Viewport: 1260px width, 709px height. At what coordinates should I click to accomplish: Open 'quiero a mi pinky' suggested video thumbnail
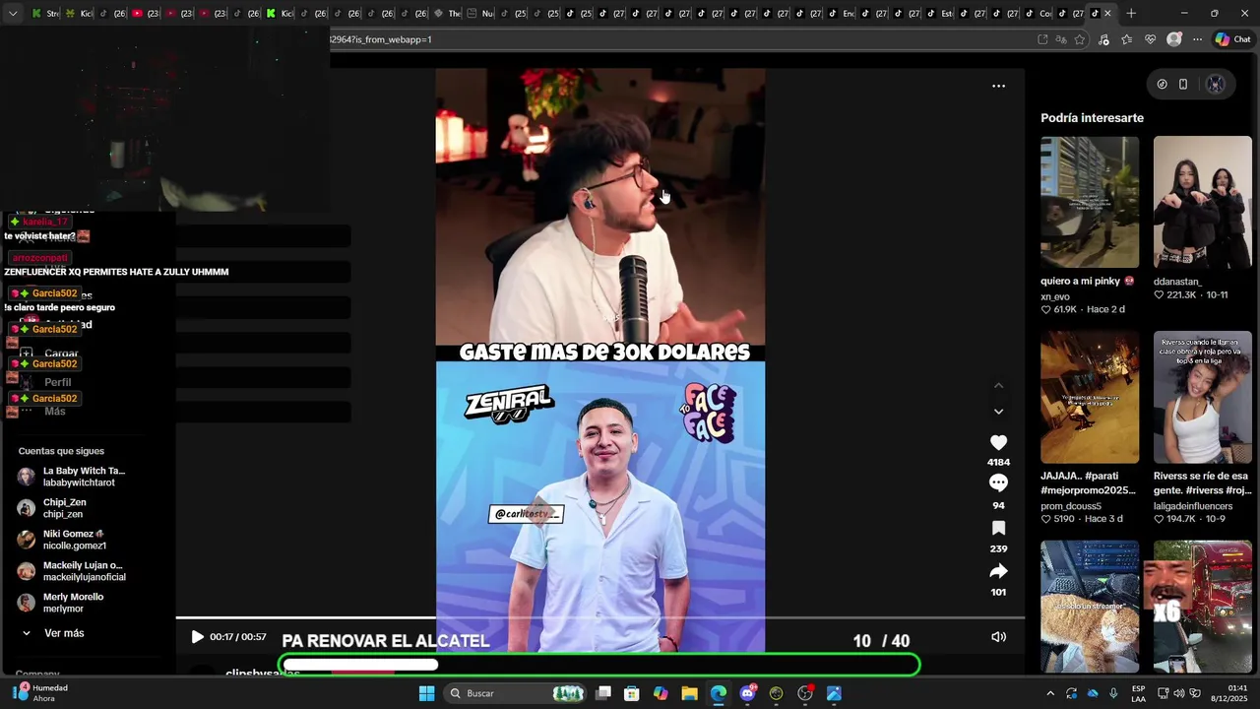coord(1090,202)
